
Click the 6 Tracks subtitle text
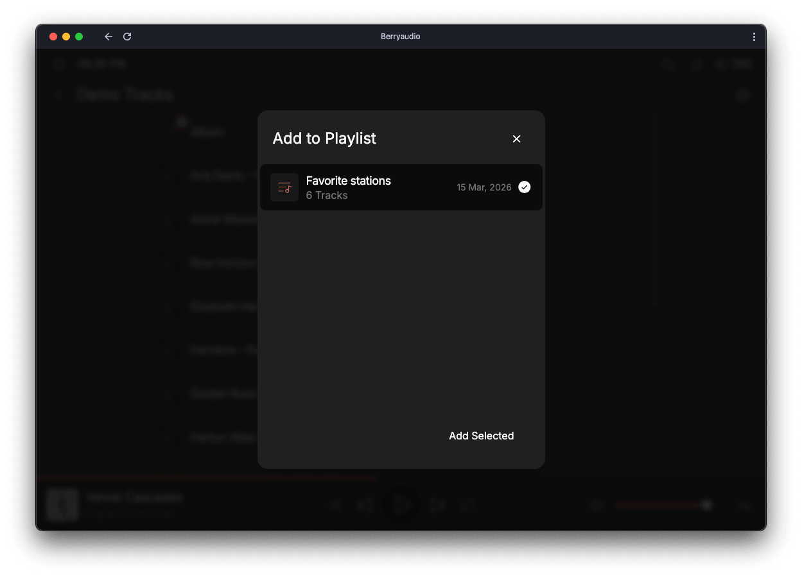(x=326, y=196)
